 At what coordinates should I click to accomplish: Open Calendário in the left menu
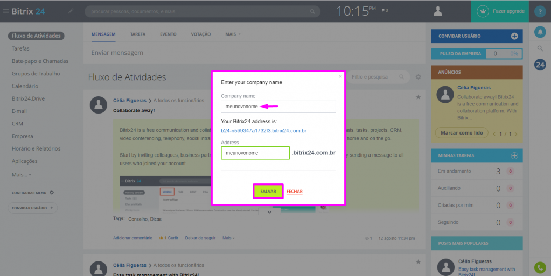(25, 86)
